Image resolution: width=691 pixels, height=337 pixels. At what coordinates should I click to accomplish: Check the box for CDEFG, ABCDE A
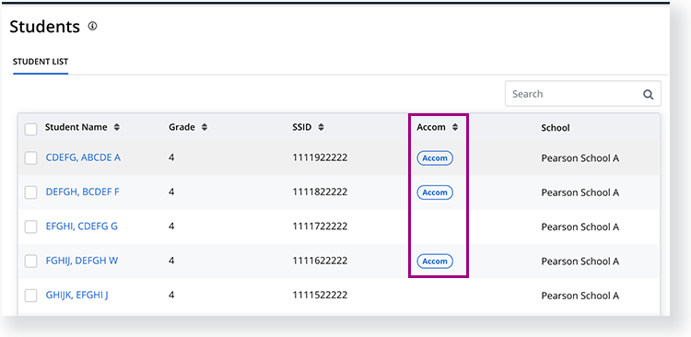coord(30,158)
